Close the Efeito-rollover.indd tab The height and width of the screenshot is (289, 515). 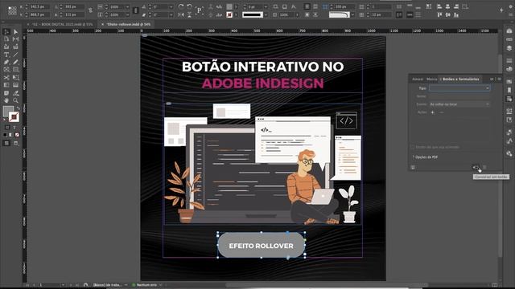point(102,24)
